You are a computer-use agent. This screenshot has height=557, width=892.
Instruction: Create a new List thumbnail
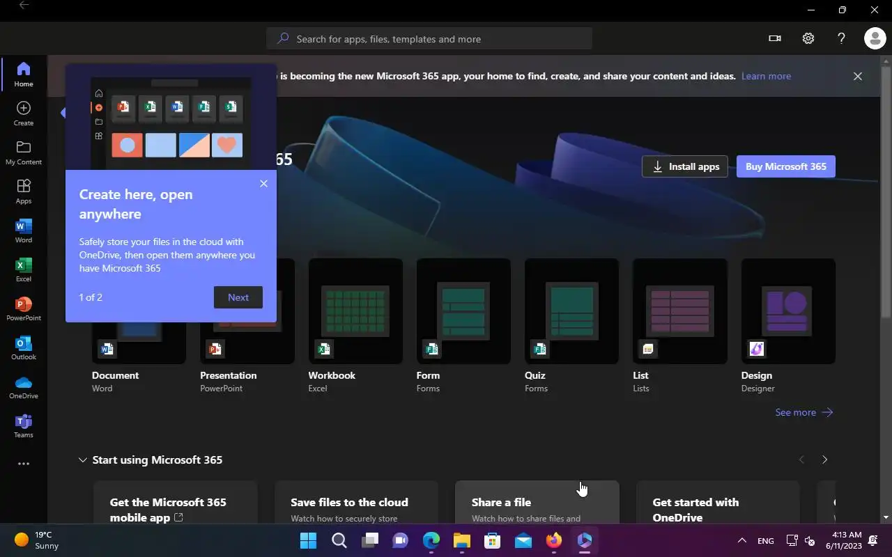[679, 311]
